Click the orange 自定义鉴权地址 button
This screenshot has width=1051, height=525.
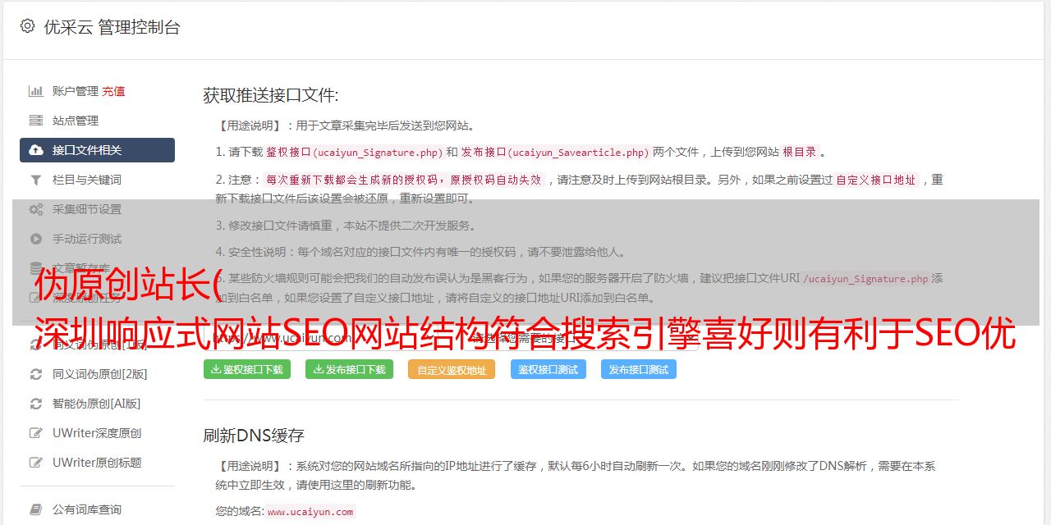[x=452, y=369]
